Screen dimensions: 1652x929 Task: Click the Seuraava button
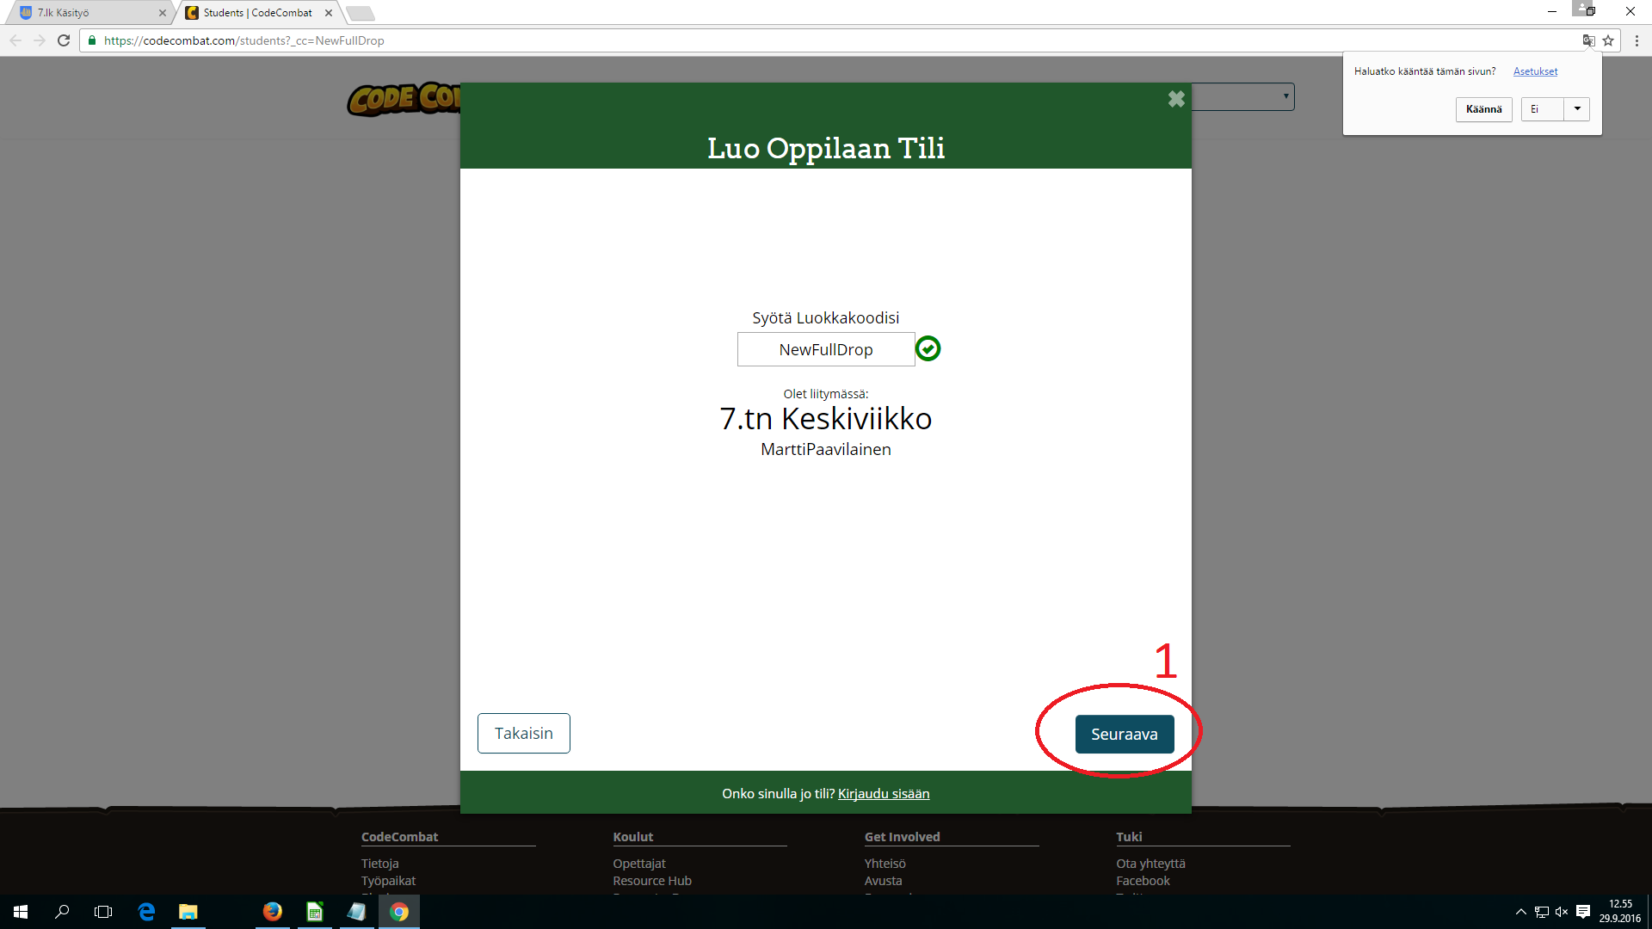[x=1124, y=734]
